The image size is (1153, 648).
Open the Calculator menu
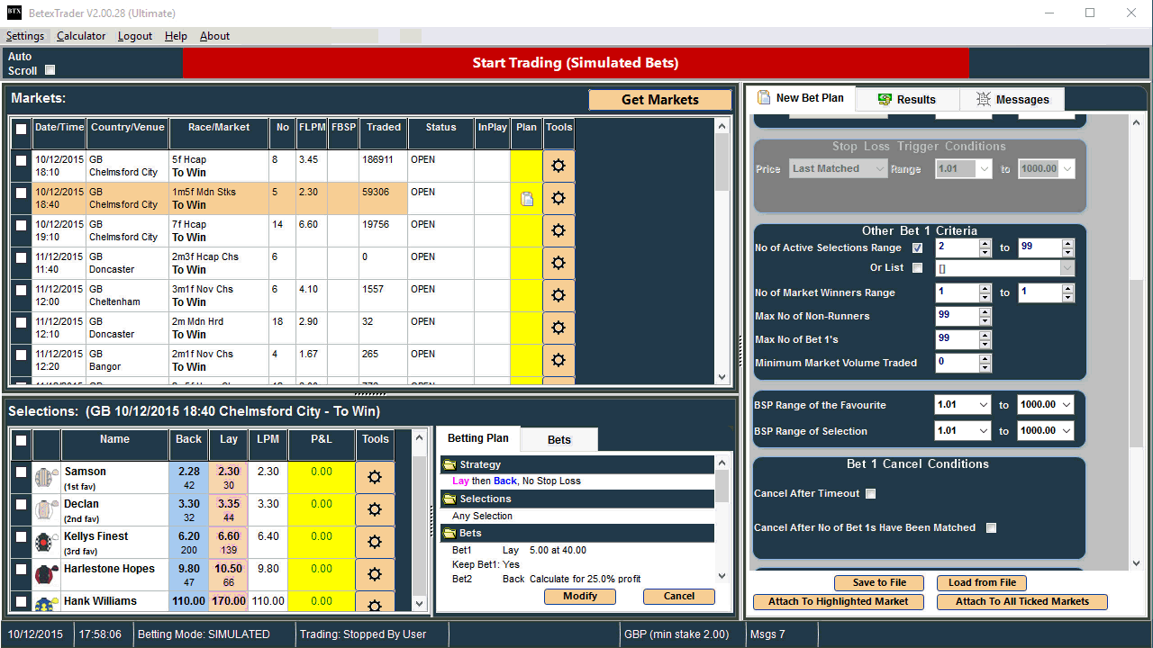[x=81, y=36]
